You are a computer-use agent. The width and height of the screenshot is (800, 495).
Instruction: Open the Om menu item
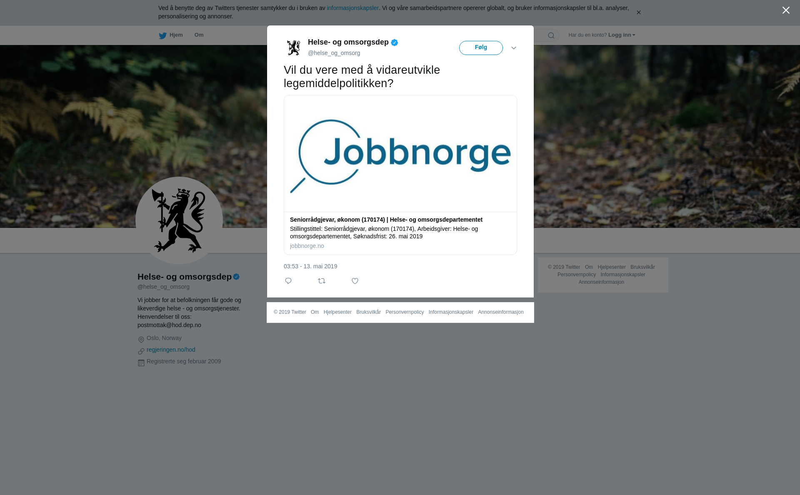point(199,35)
